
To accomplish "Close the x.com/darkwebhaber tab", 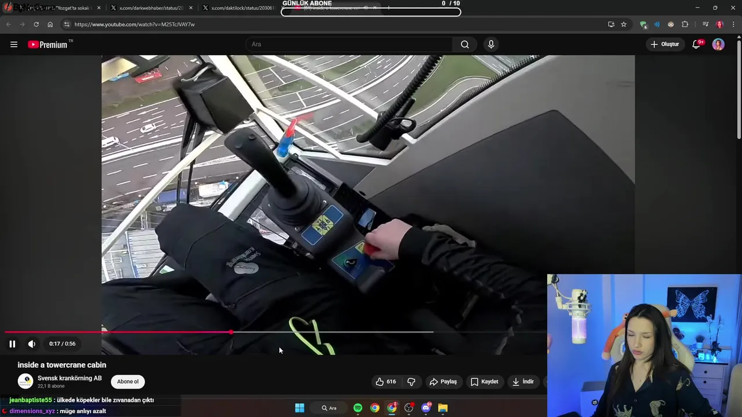I will pyautogui.click(x=191, y=8).
